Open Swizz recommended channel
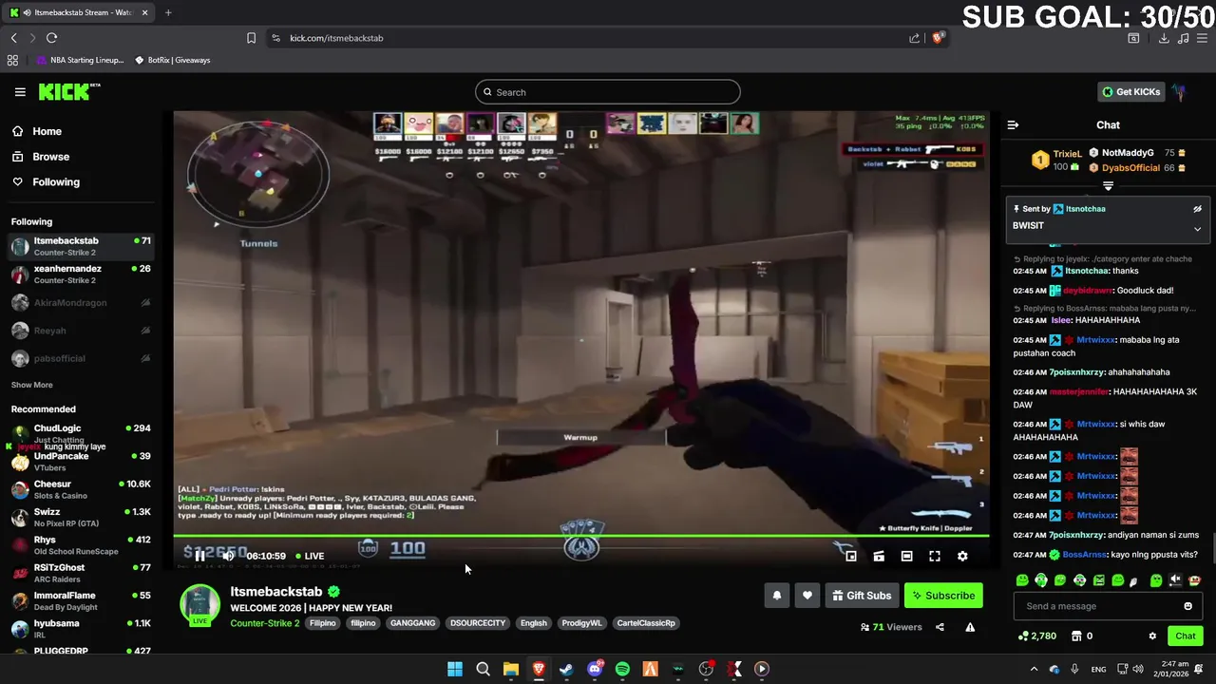Viewport: 1216px width, 684px height. (x=81, y=517)
